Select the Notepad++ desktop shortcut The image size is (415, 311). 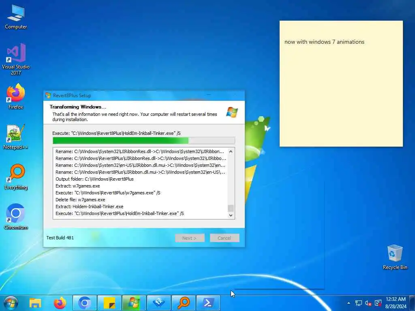16,137
